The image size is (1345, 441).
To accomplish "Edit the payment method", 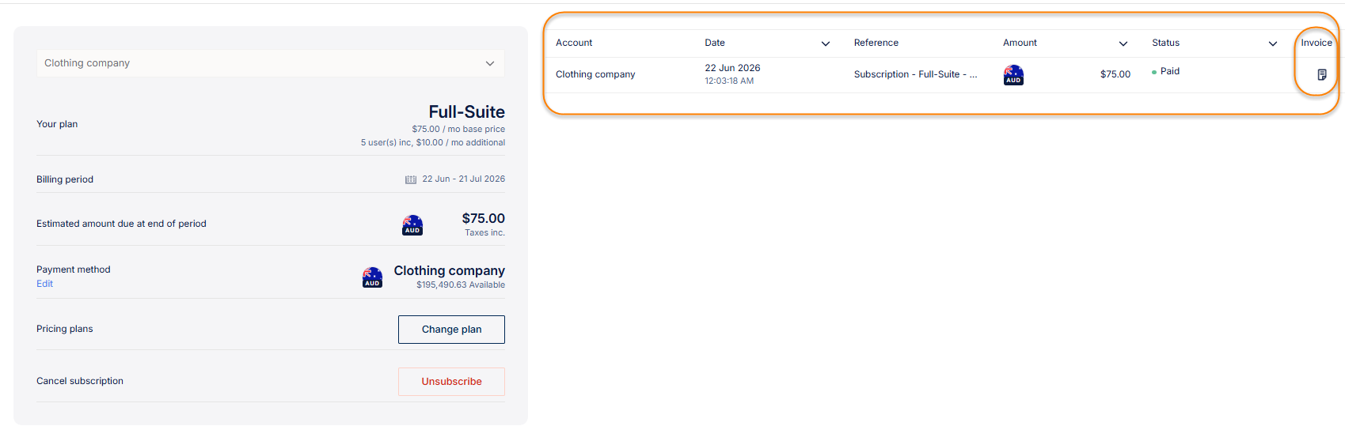I will coord(44,284).
